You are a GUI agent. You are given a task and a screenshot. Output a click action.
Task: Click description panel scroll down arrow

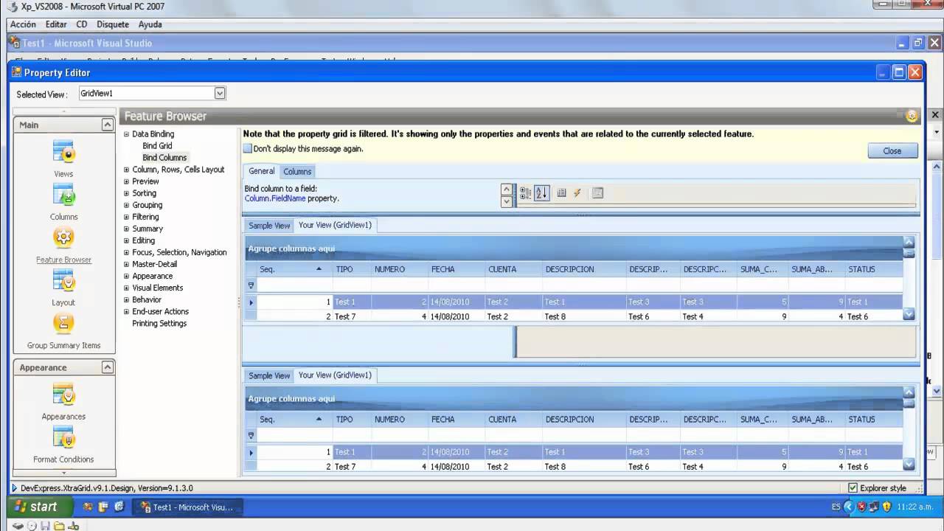pyautogui.click(x=506, y=201)
